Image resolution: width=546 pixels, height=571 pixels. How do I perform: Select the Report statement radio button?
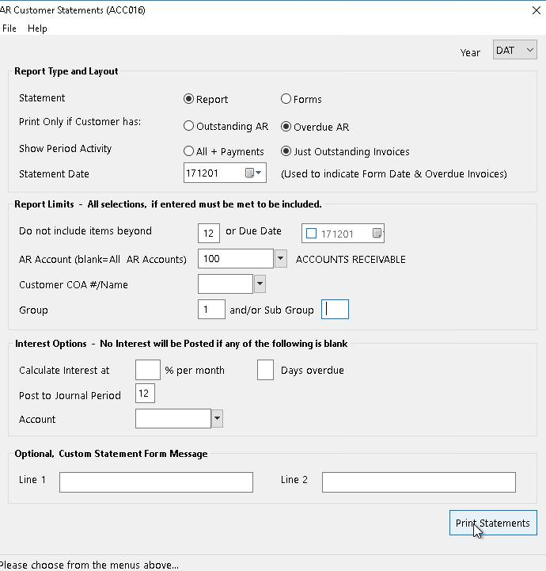click(x=188, y=99)
